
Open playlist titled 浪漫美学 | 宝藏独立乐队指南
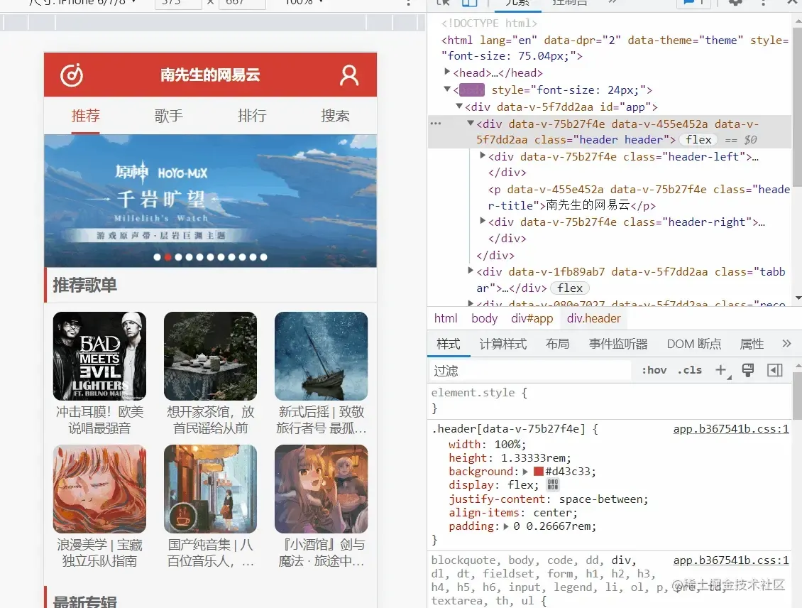coord(99,553)
